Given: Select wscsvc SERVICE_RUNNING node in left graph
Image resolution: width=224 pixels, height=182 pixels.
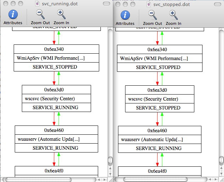Looking at the screenshot, I should coord(55,98).
